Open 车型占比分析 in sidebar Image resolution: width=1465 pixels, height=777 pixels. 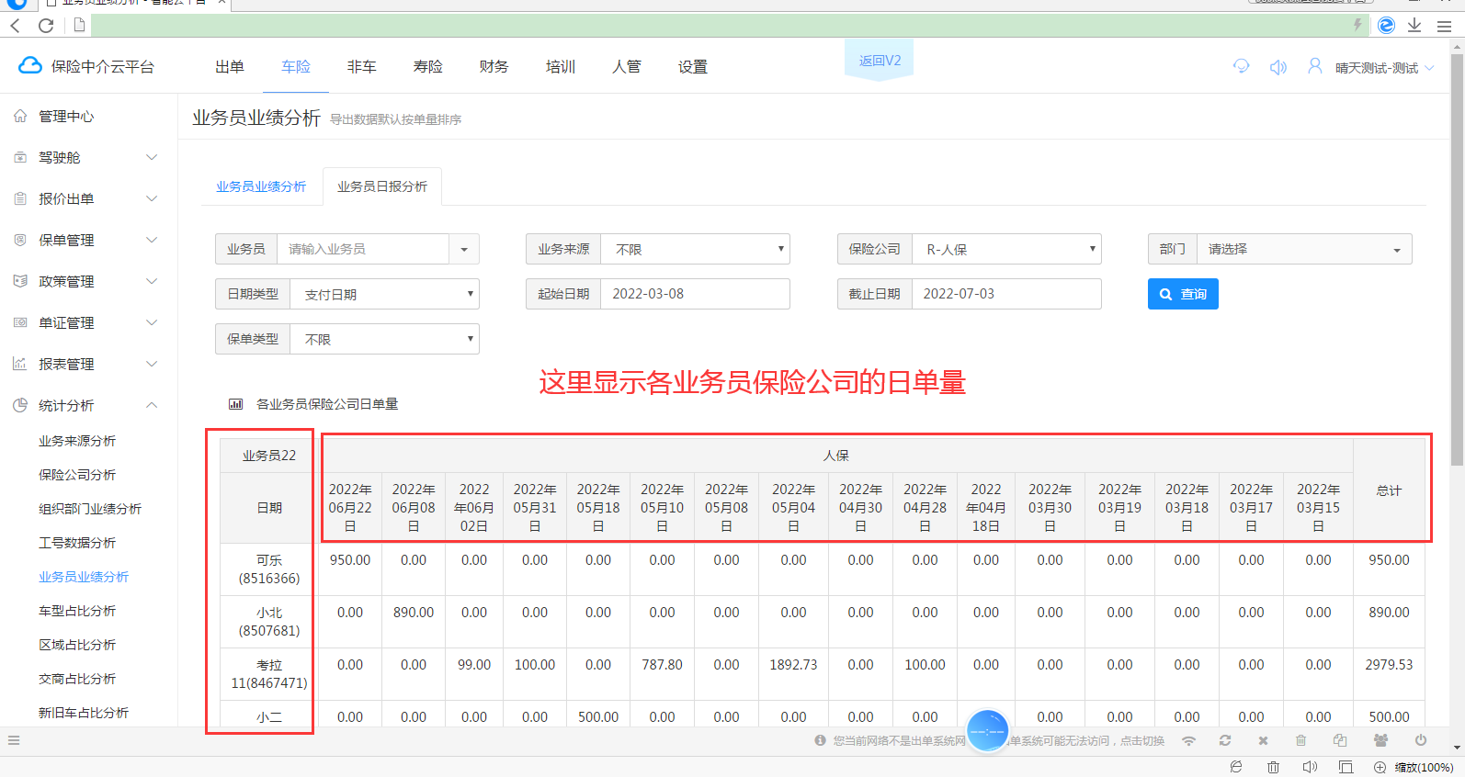click(77, 611)
